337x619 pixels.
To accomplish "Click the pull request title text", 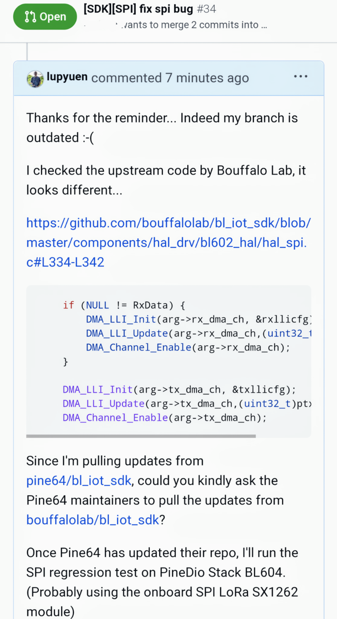I will [x=138, y=9].
